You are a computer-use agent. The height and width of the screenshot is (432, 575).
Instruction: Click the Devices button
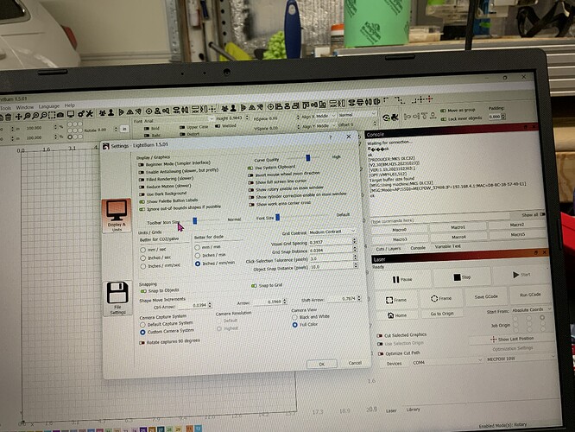[x=394, y=364]
